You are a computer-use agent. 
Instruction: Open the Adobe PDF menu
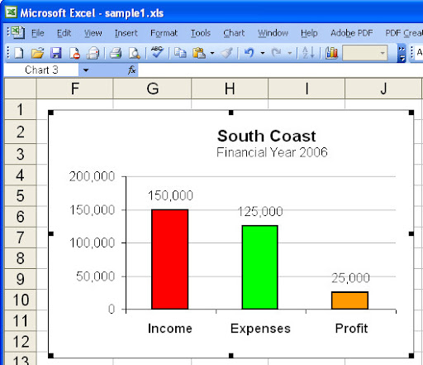click(x=352, y=33)
